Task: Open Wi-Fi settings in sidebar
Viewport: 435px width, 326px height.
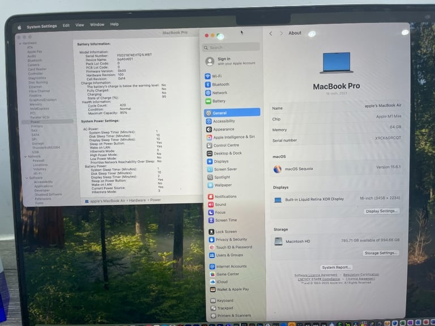Action: 214,76
